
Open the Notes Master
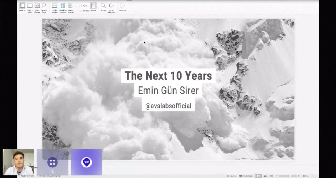71,8
